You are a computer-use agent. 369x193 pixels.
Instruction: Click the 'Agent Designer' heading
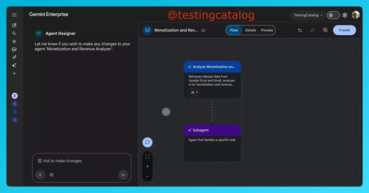tap(61, 33)
